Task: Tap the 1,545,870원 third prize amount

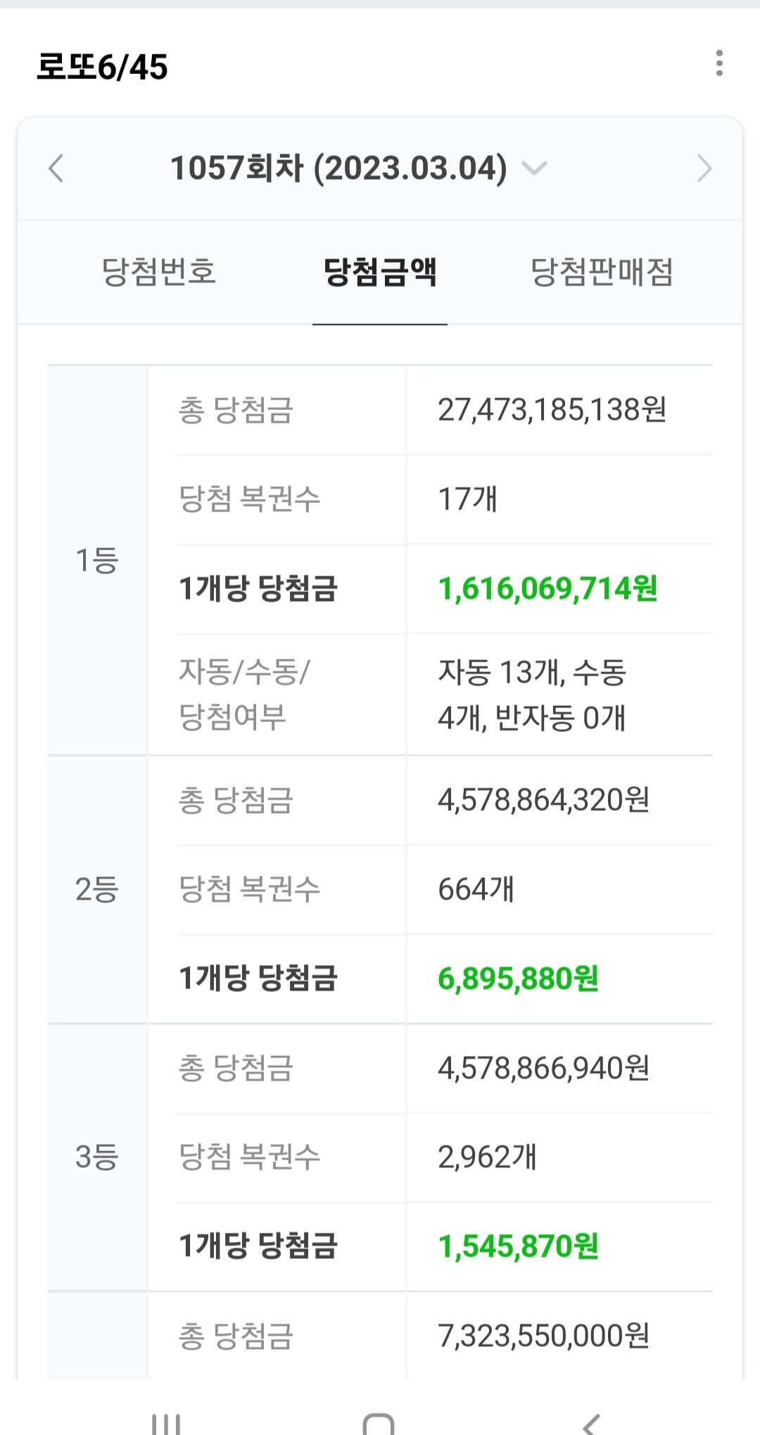Action: point(518,1247)
